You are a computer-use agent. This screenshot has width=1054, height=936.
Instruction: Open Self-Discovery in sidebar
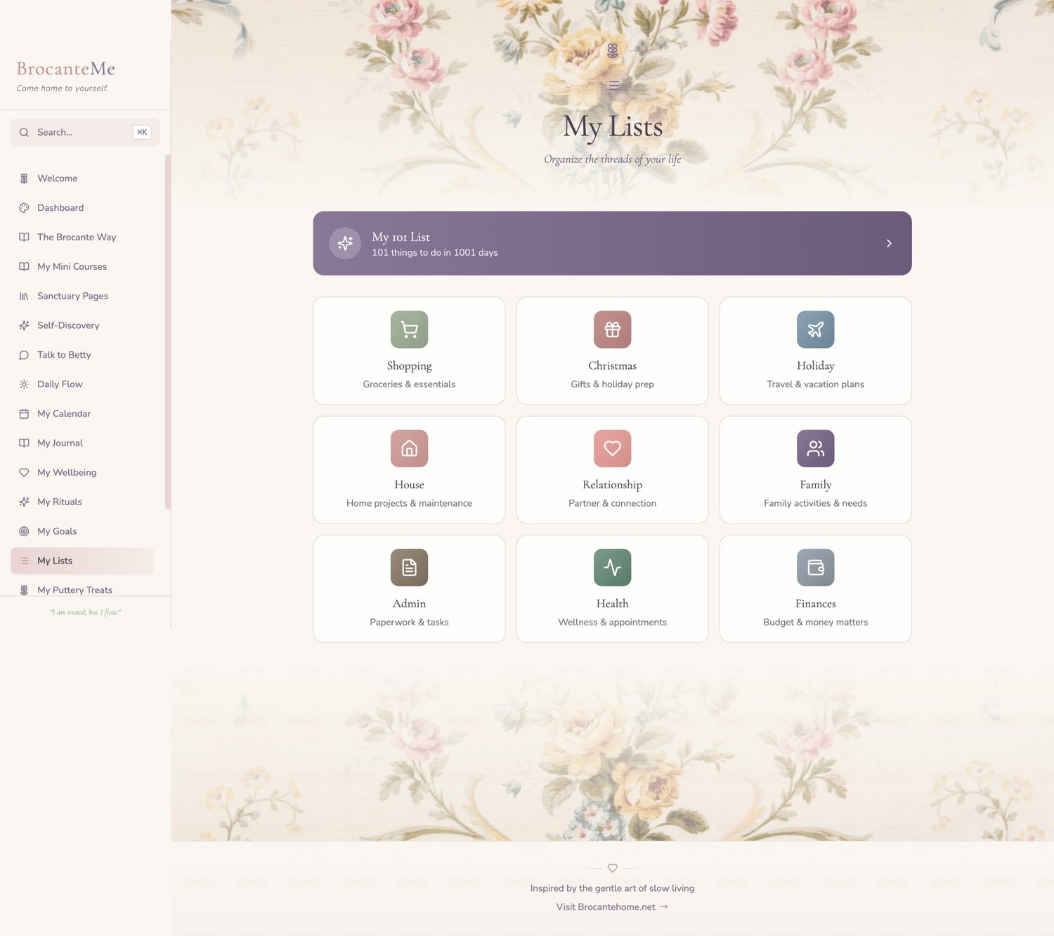82,325
